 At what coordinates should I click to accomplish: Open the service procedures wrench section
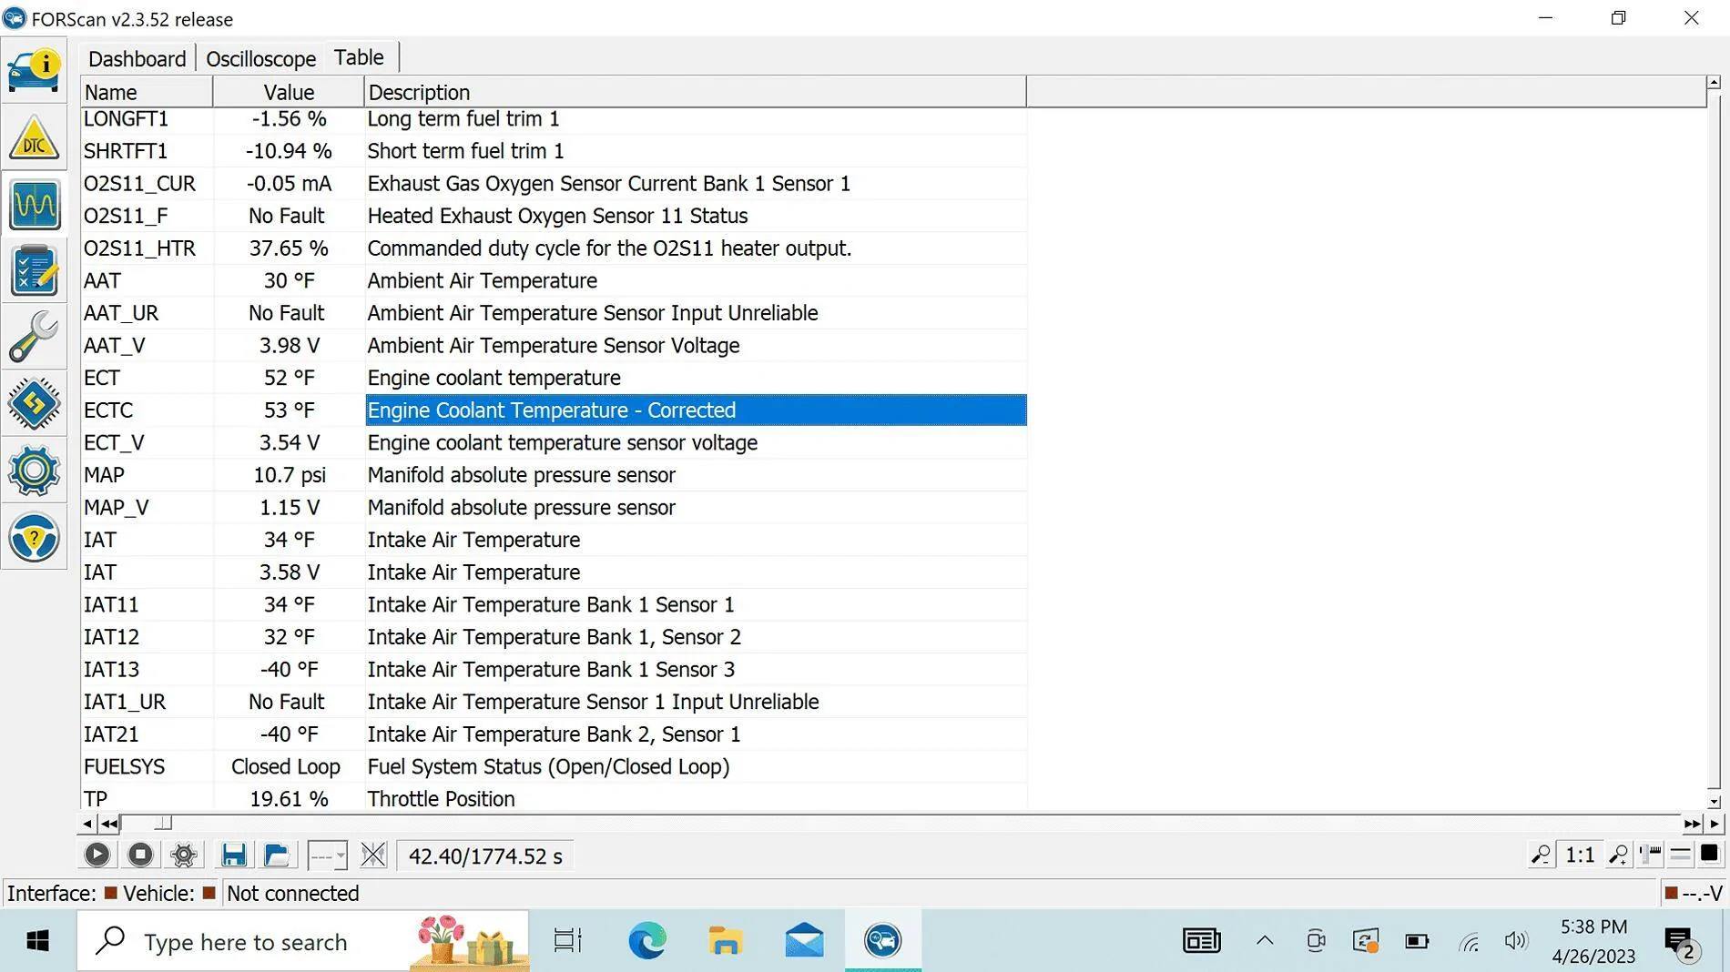34,337
